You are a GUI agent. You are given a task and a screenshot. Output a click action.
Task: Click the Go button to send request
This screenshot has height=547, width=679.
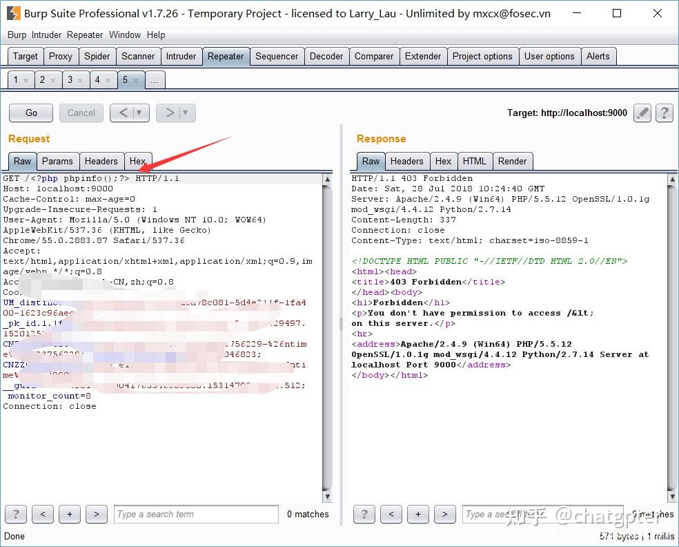click(31, 113)
